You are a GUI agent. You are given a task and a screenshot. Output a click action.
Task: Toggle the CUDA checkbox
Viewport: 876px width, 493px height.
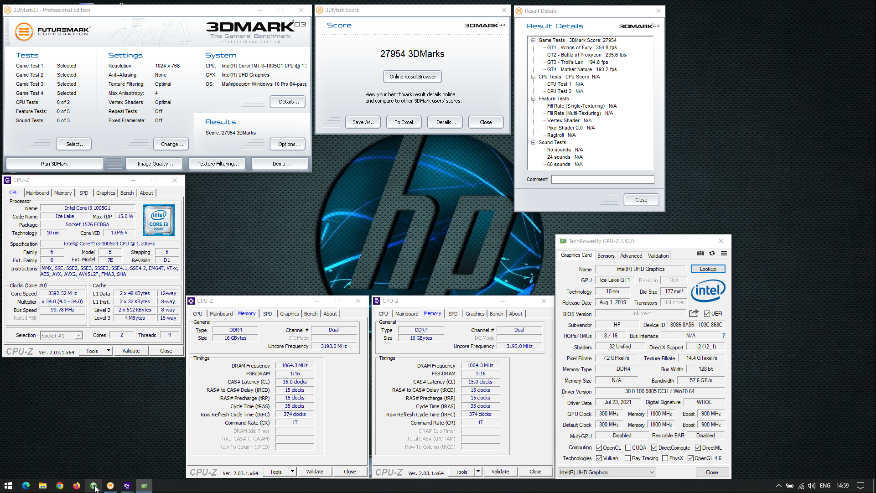[628, 448]
